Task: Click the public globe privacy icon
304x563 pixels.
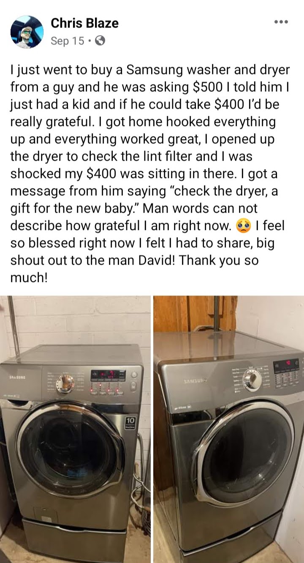Action: pyautogui.click(x=100, y=41)
